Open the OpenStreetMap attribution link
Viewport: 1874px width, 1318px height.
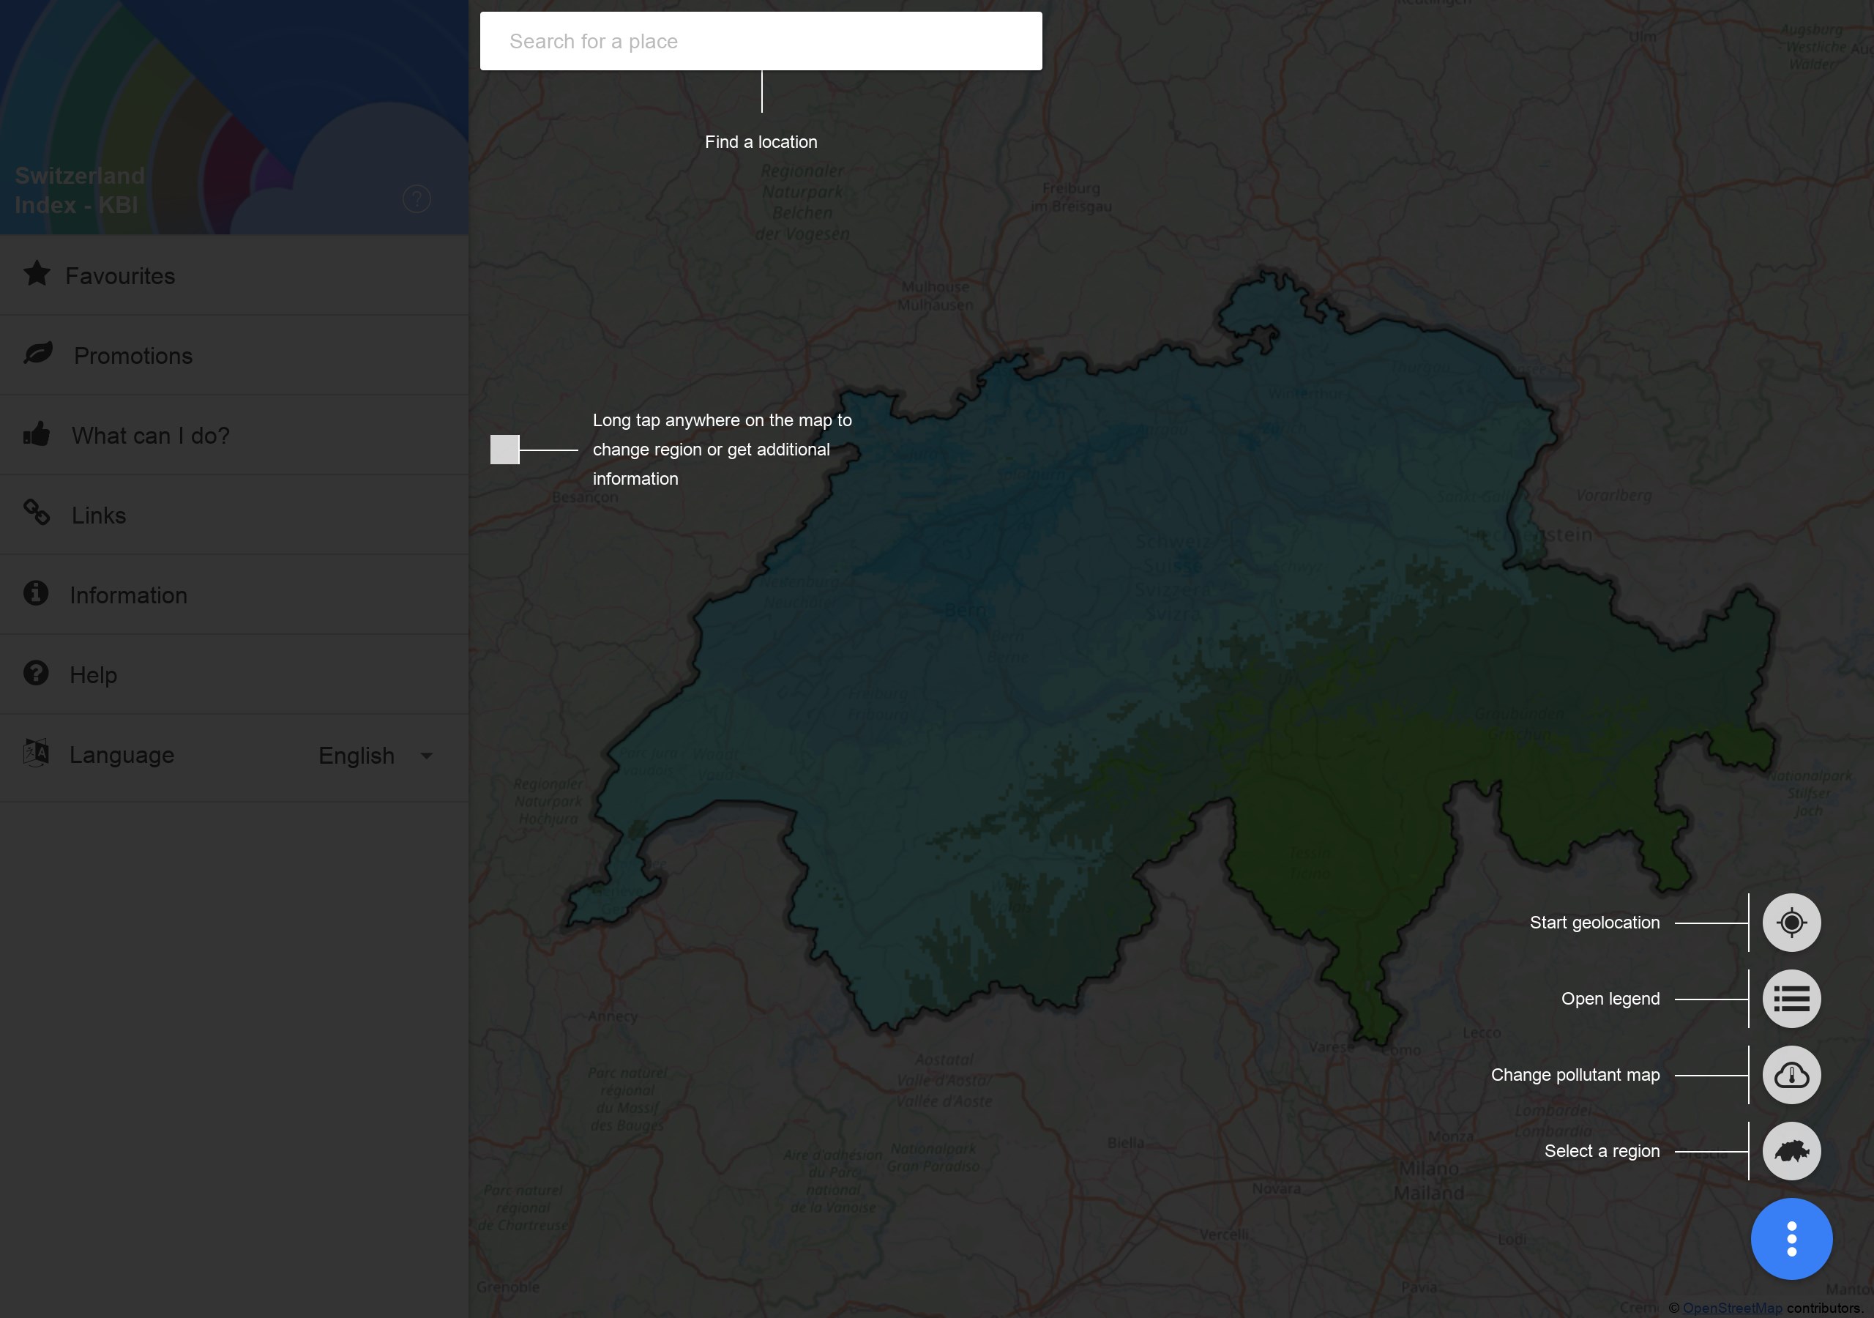(1732, 1308)
